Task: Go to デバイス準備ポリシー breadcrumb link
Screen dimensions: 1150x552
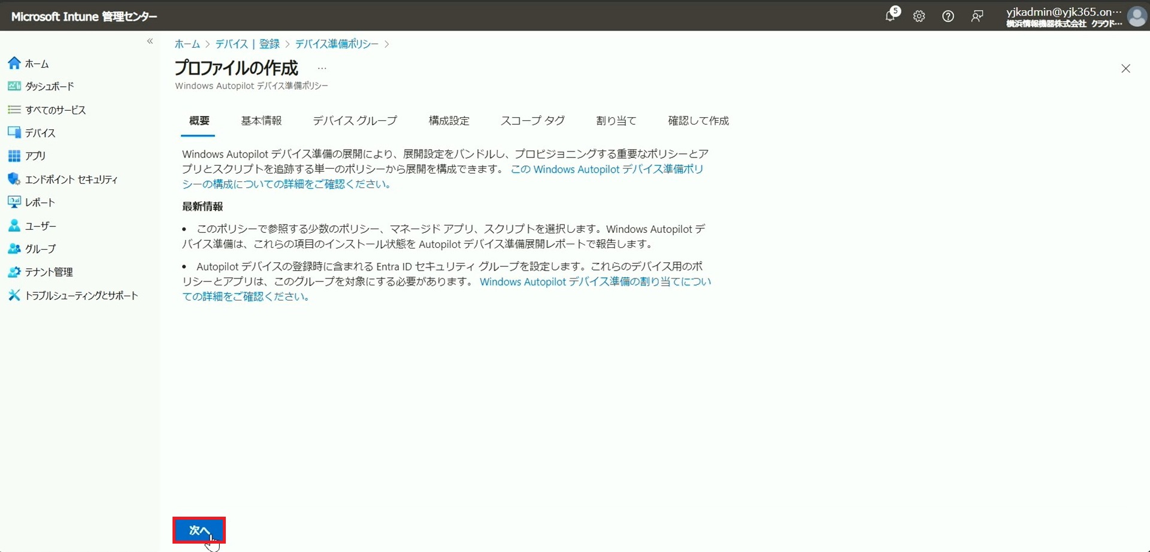Action: pos(337,44)
